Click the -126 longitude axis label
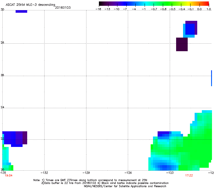 pos(128,173)
